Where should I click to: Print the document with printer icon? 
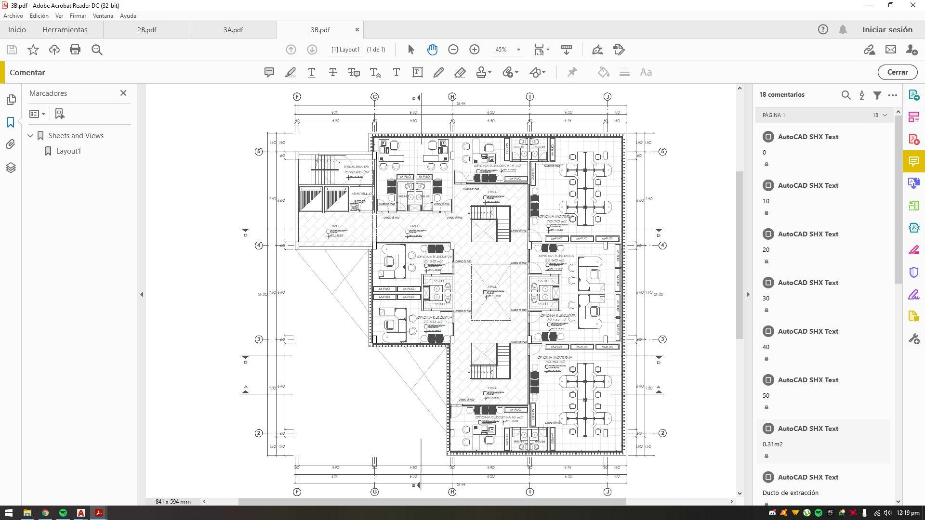(x=75, y=50)
